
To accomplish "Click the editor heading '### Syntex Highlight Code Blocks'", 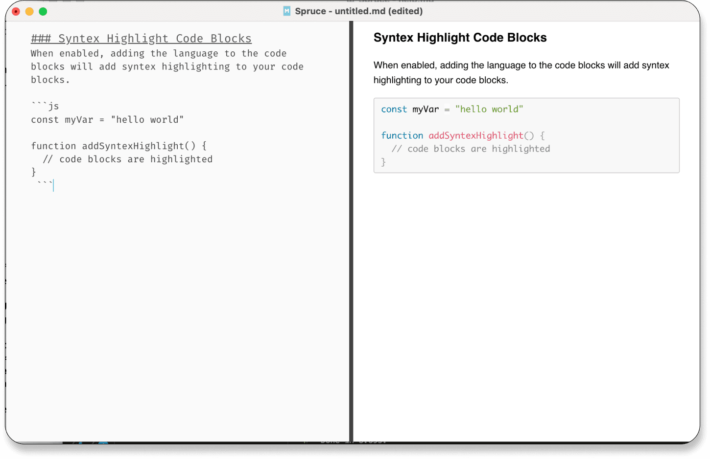I will point(142,39).
